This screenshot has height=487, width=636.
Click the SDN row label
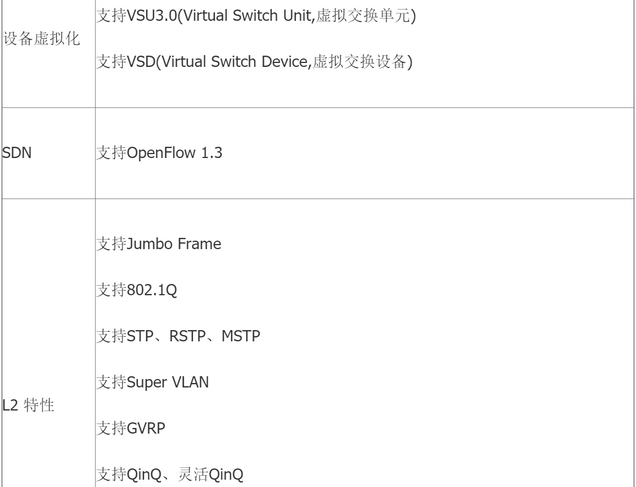[x=17, y=153]
